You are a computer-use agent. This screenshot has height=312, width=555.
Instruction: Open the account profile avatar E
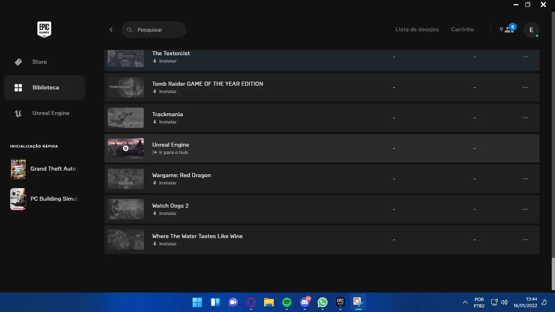(531, 30)
